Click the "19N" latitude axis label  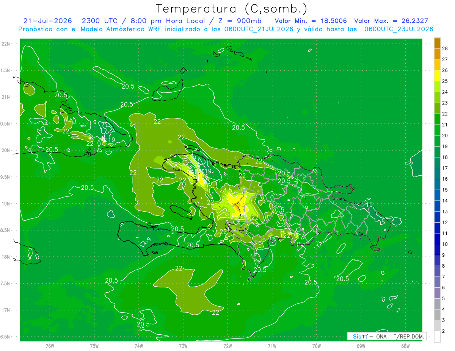[5, 203]
